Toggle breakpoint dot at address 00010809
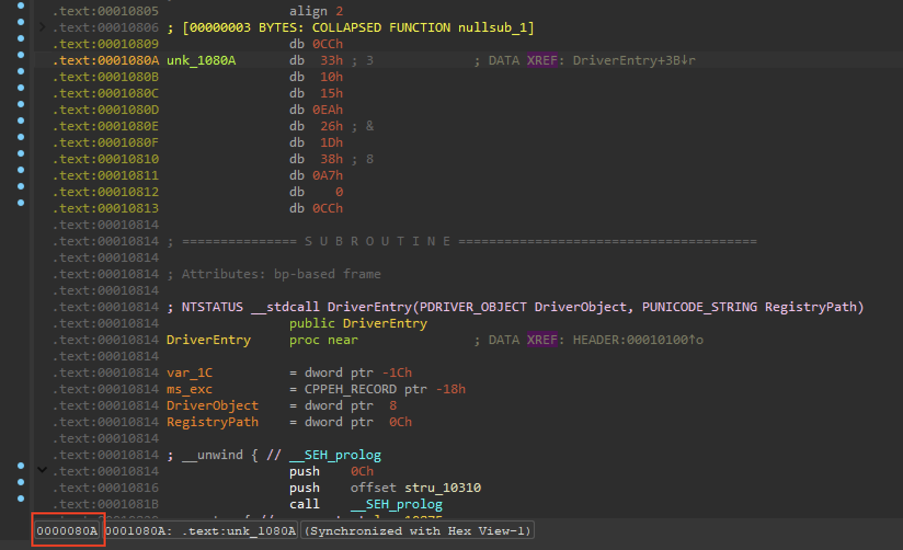The width and height of the screenshot is (903, 550). [x=21, y=38]
